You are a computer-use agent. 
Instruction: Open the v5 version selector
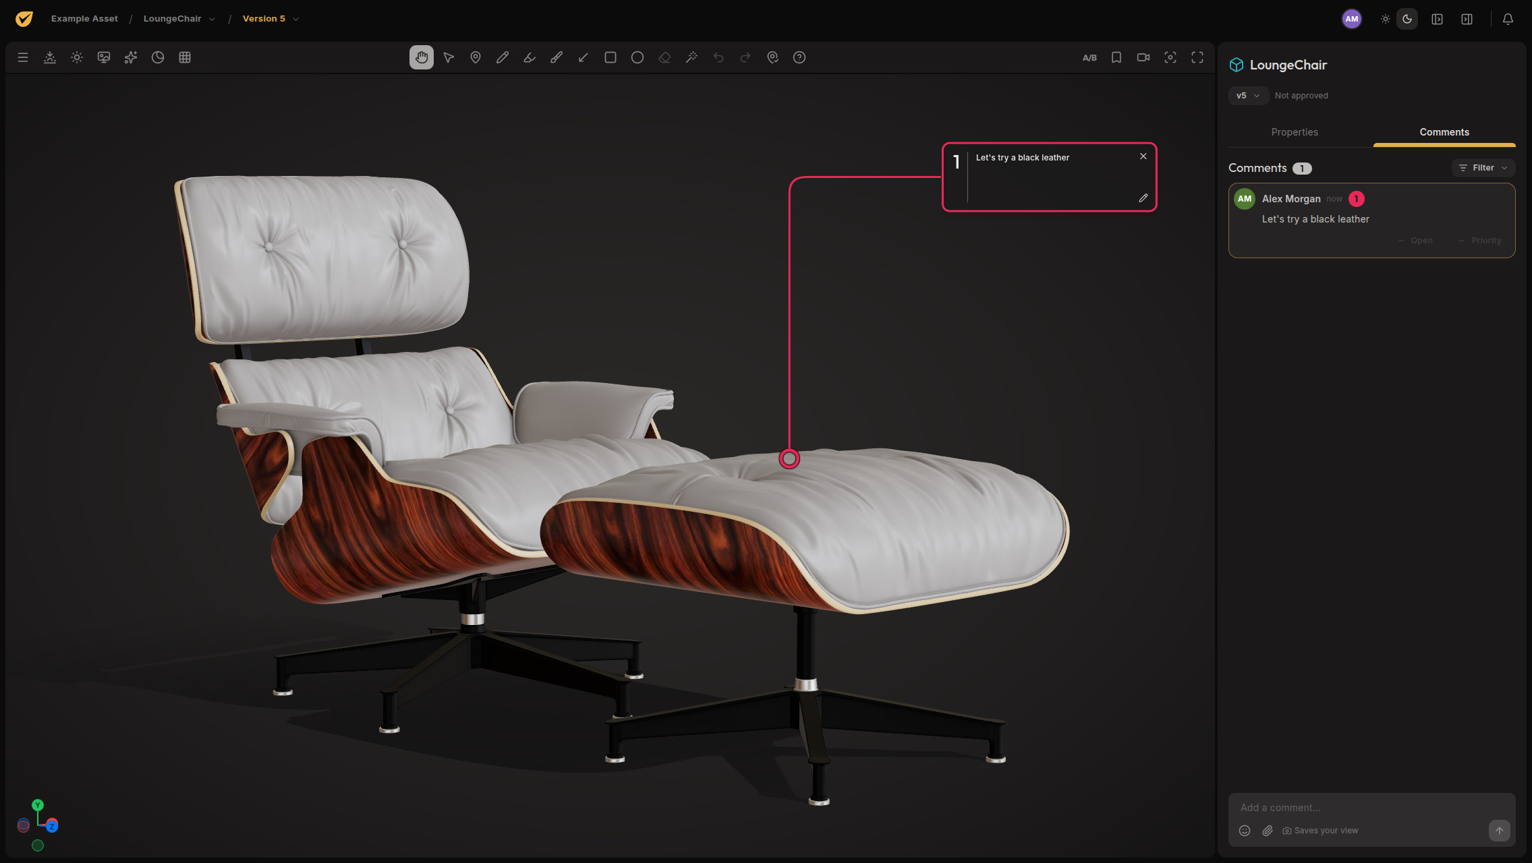(1248, 96)
